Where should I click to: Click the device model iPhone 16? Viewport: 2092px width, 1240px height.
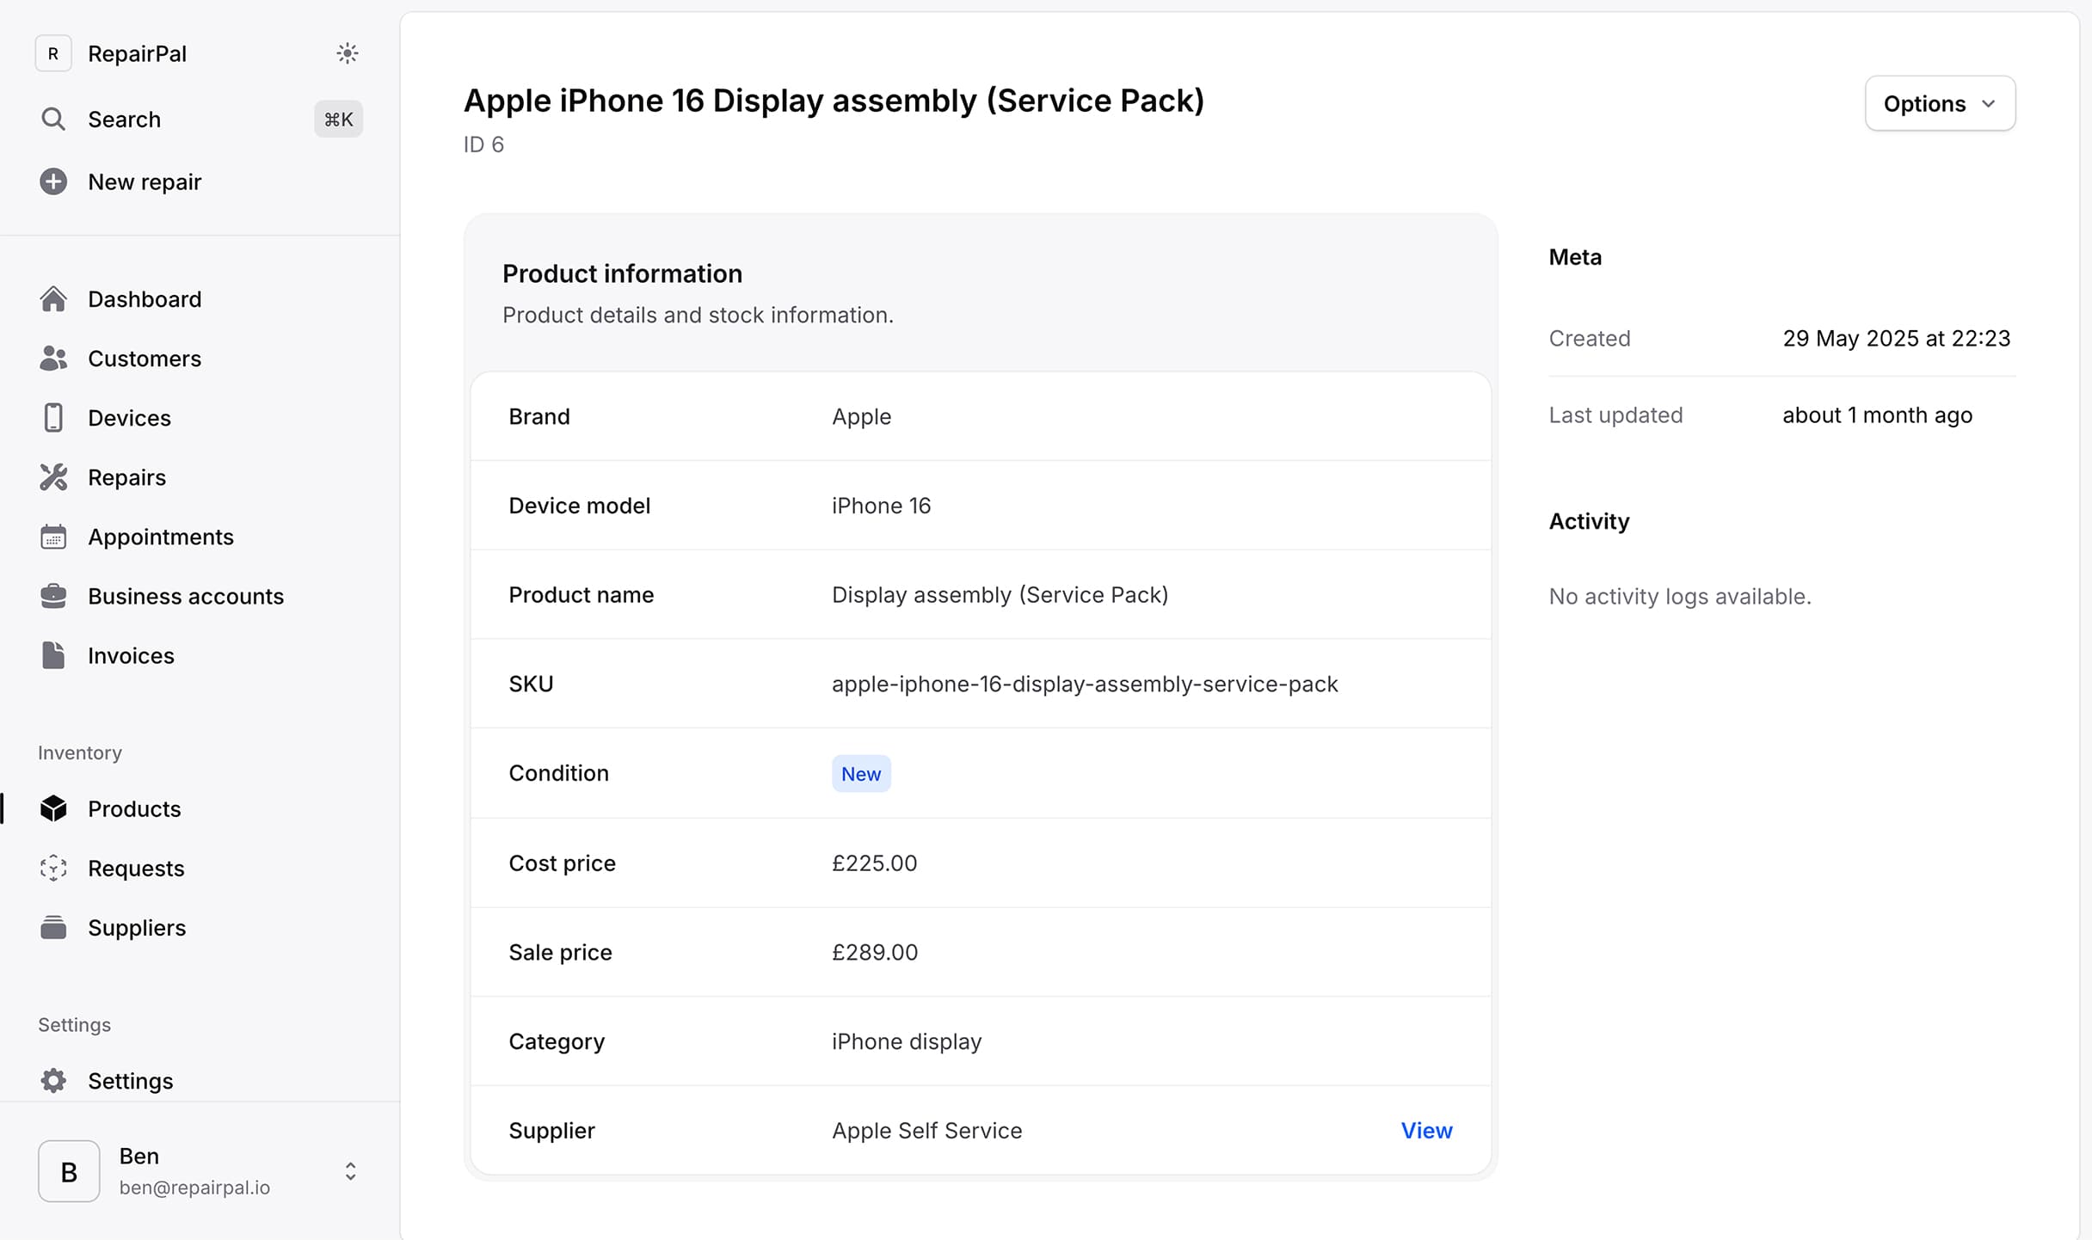881,505
